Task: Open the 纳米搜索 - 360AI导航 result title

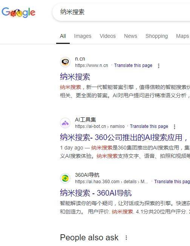Action: coord(96,193)
